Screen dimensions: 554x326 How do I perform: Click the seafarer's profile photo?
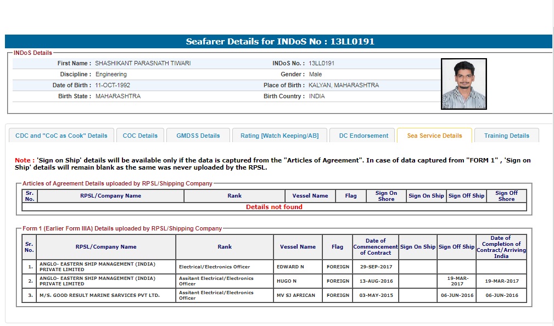464,84
